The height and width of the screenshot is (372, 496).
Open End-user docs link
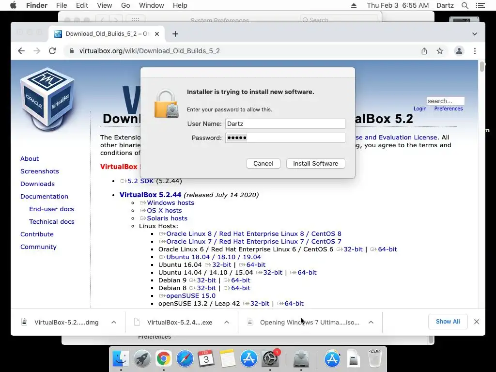pyautogui.click(x=51, y=209)
